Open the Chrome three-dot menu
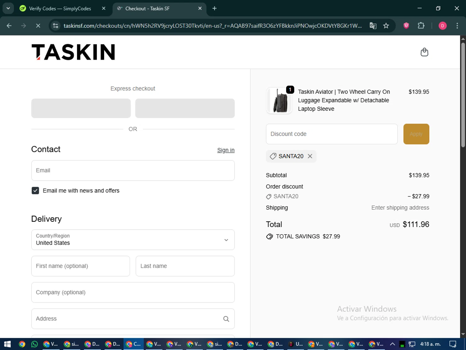The width and height of the screenshot is (466, 350). (457, 26)
